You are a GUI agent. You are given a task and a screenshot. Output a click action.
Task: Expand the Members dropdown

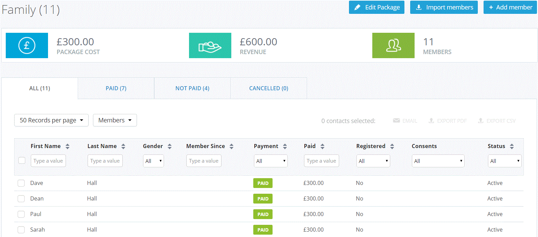point(115,120)
